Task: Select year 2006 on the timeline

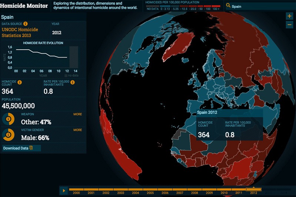Action: pyautogui.click(x=165, y=191)
